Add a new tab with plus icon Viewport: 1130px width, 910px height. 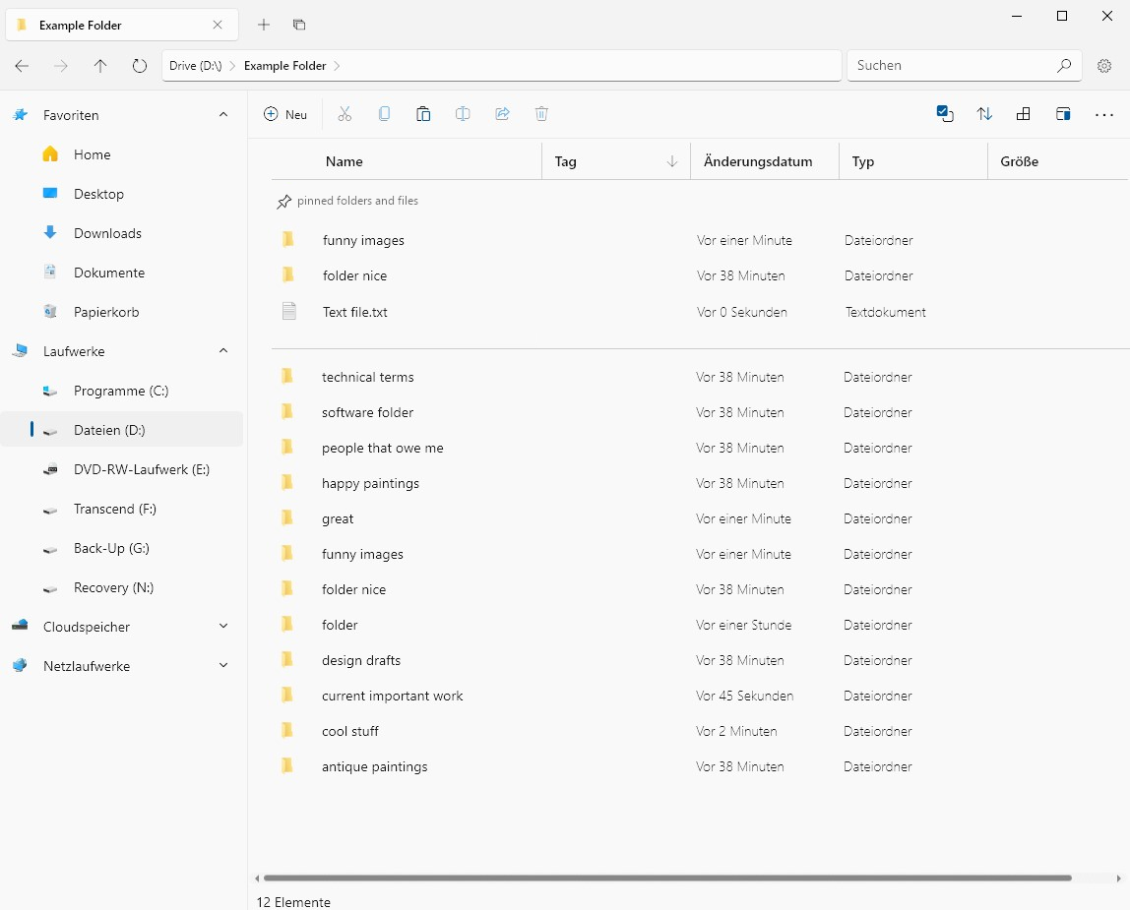264,25
